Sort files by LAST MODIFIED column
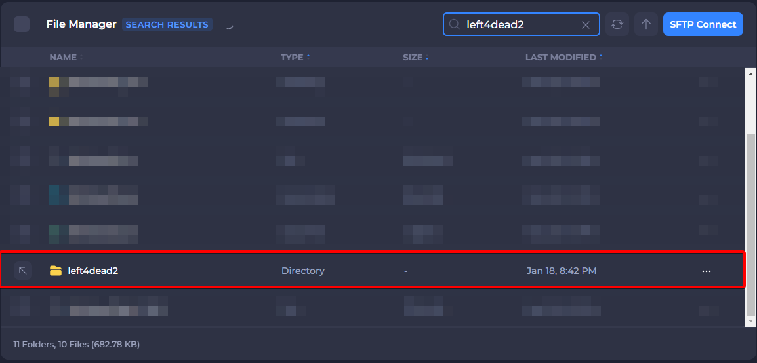The image size is (757, 363). tap(560, 58)
